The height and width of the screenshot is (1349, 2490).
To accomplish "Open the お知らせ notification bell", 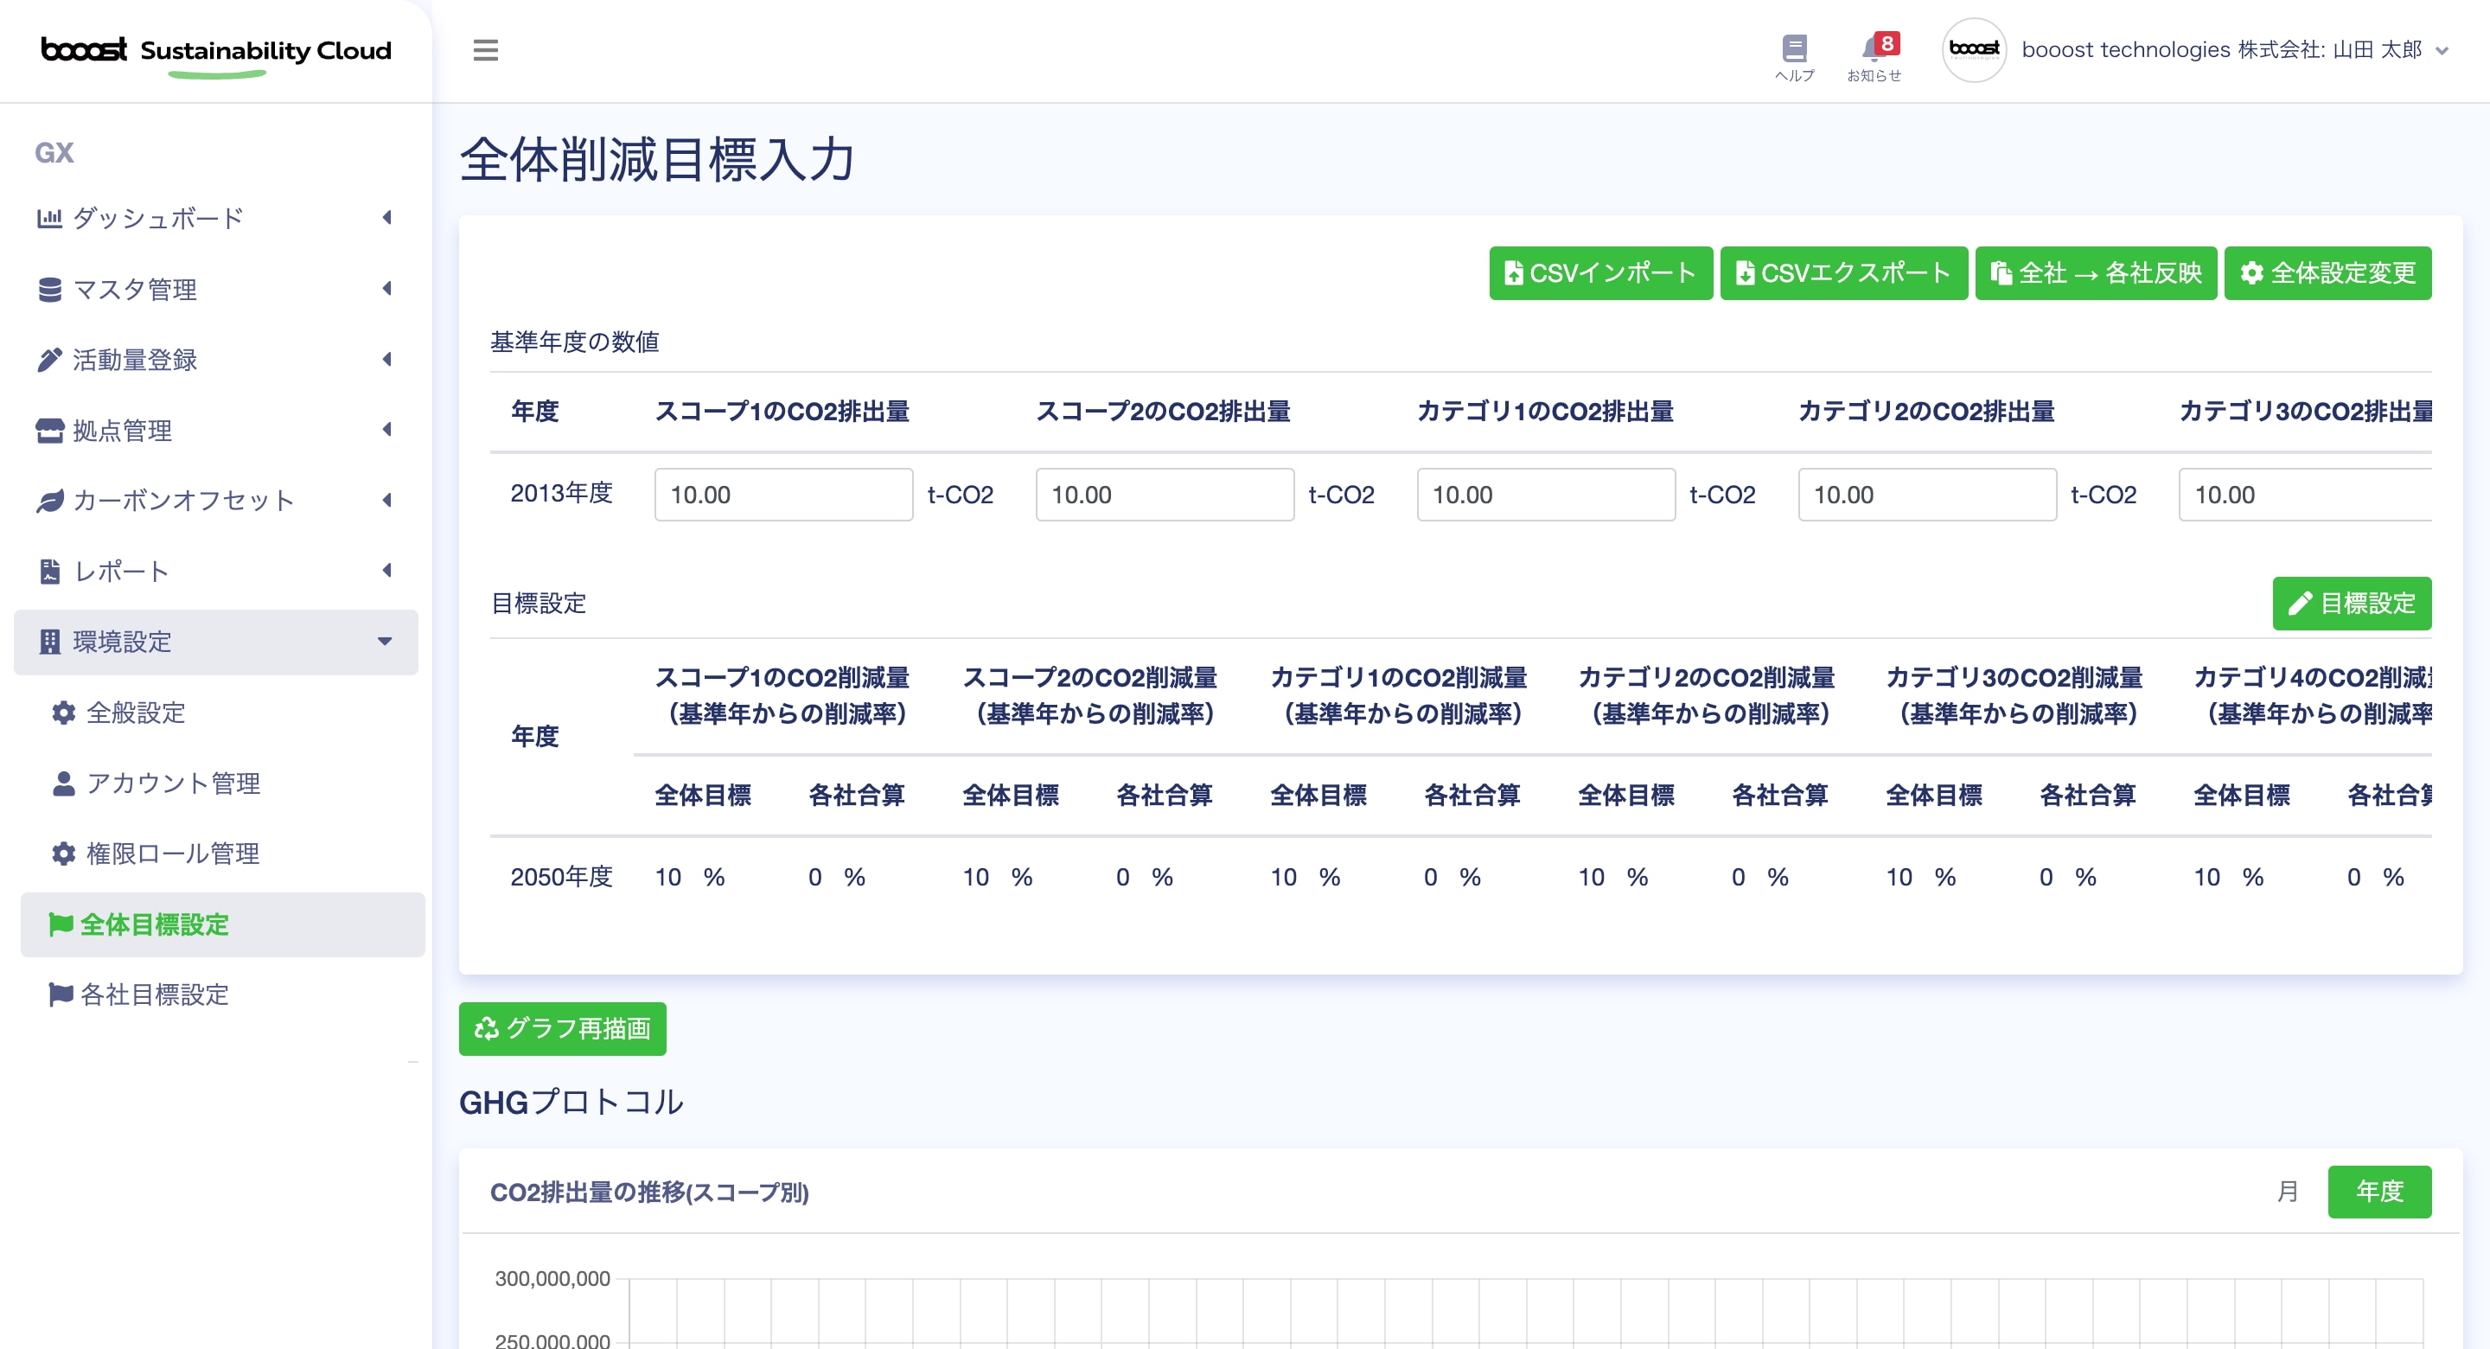I will point(1874,48).
